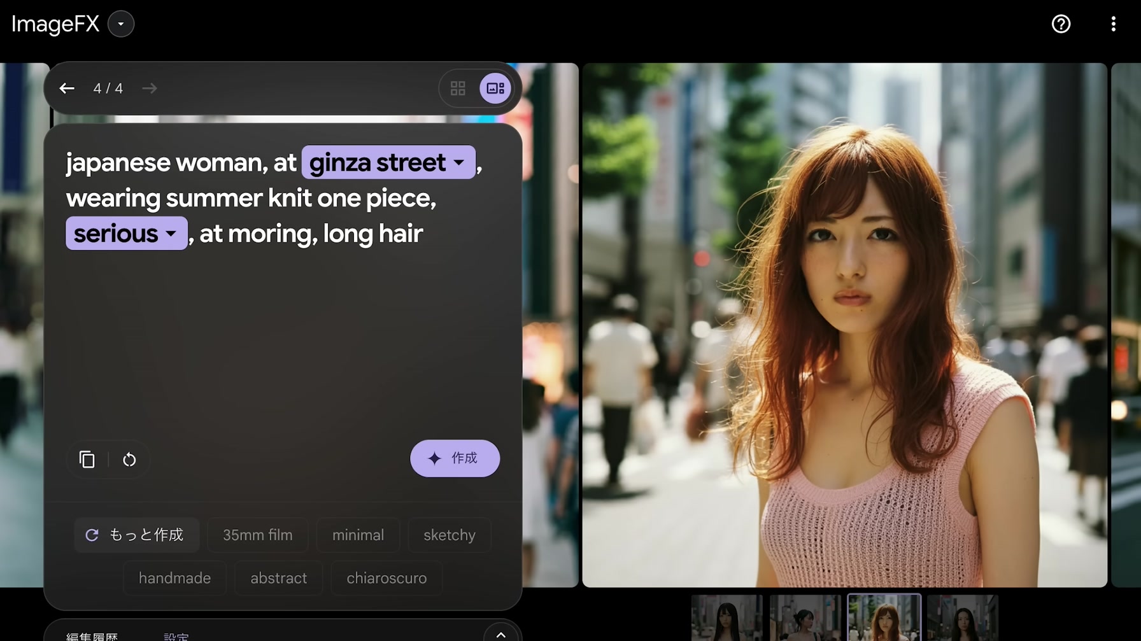Expand the bottom panel with the chevron
1141x641 pixels.
click(x=501, y=634)
